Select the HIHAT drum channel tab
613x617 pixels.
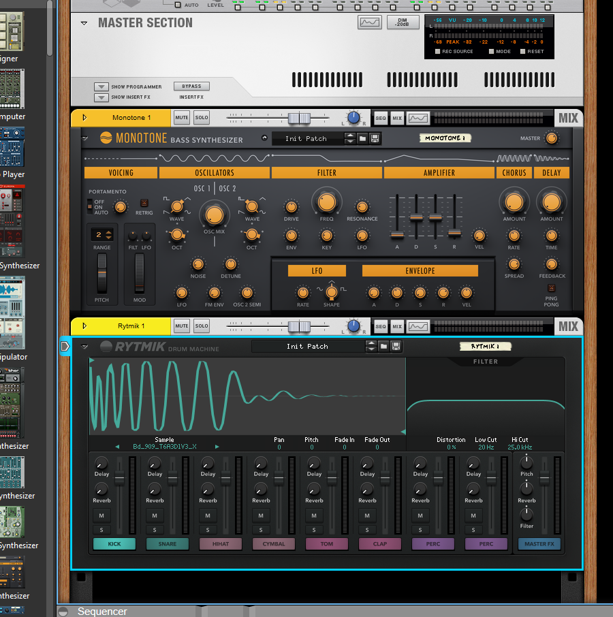(221, 544)
